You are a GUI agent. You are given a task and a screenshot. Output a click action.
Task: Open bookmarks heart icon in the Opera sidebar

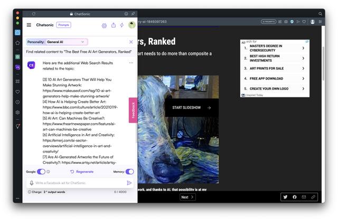coord(17,92)
